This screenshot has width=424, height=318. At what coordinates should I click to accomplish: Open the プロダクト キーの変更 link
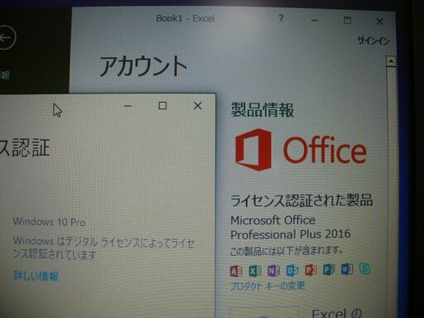pos(267,286)
